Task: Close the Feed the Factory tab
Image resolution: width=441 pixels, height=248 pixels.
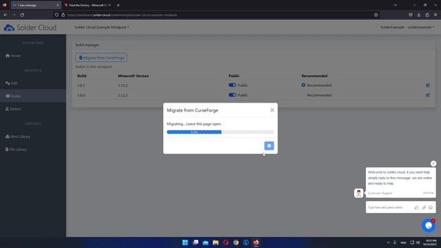Action: 110,5
